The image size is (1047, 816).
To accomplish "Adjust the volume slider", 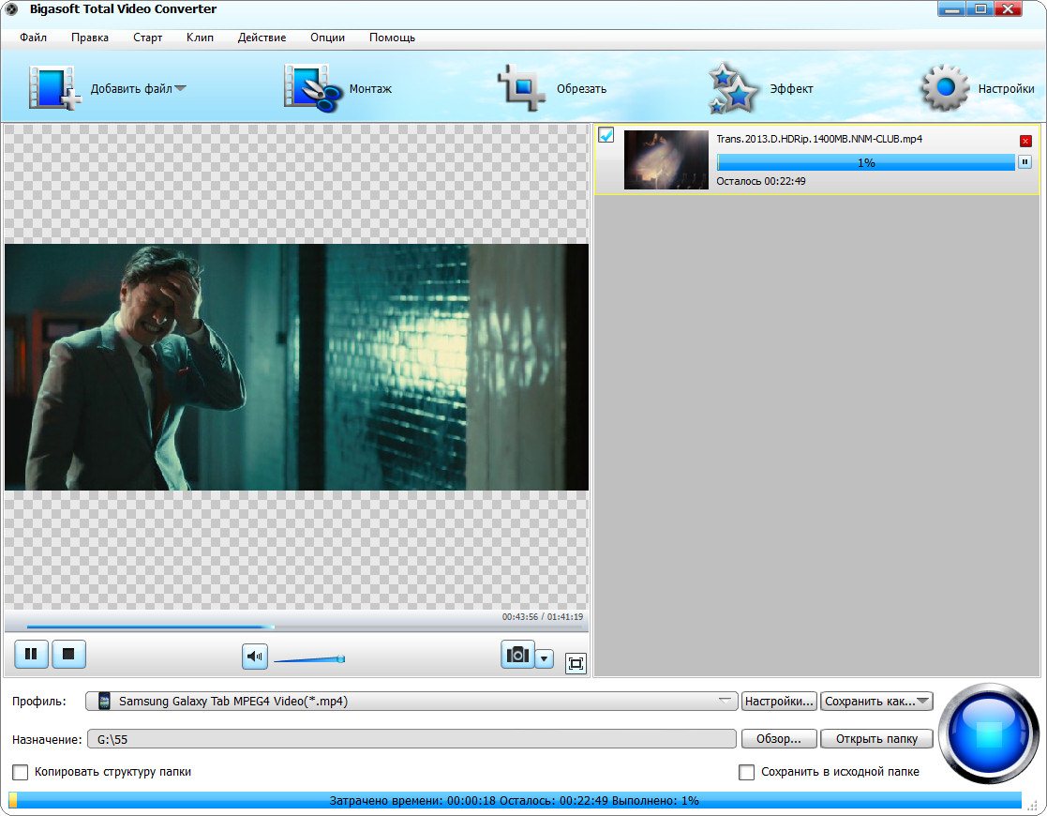I will 309,659.
